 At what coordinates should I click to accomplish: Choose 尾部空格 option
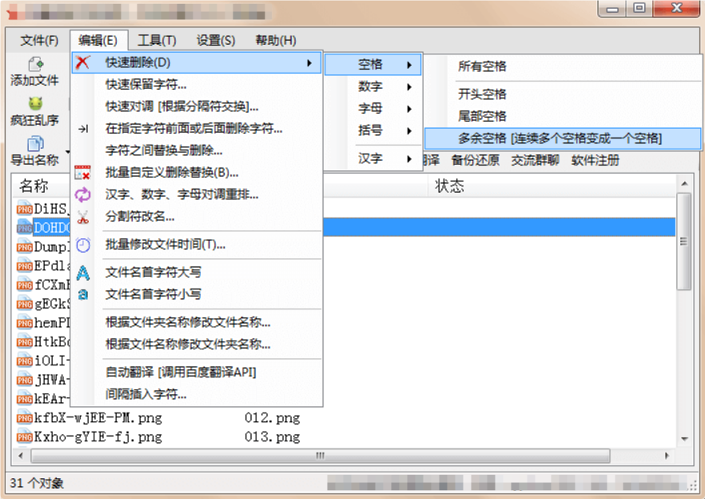click(x=482, y=116)
